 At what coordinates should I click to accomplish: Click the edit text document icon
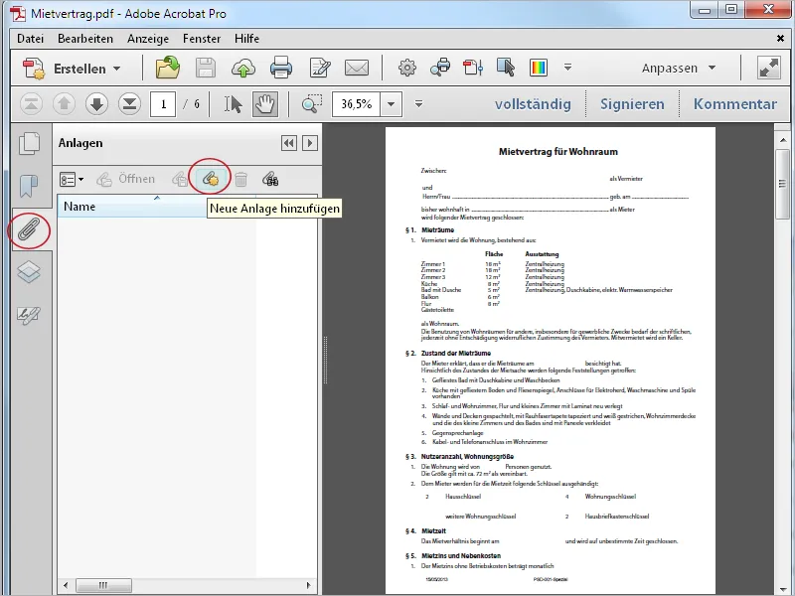pyautogui.click(x=320, y=68)
